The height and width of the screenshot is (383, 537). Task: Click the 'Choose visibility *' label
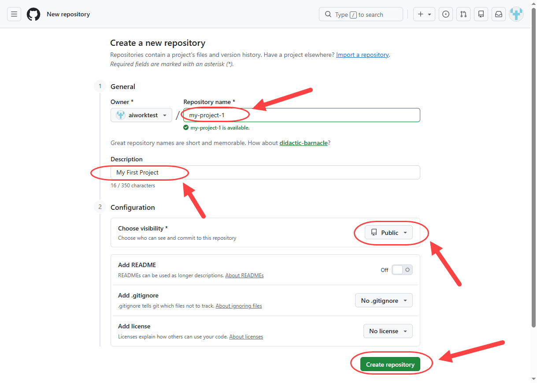(x=143, y=228)
